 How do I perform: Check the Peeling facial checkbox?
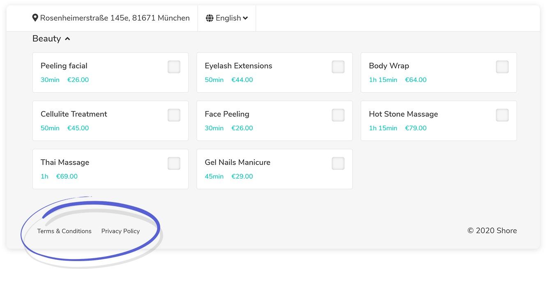point(174,67)
